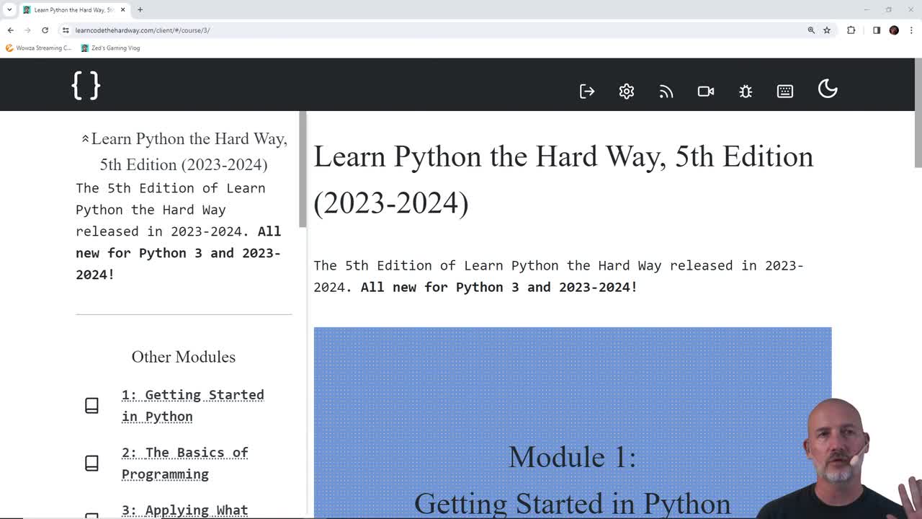Open the "Zed's Gaming Vlog" bookmark
This screenshot has width=922, height=519.
point(110,48)
